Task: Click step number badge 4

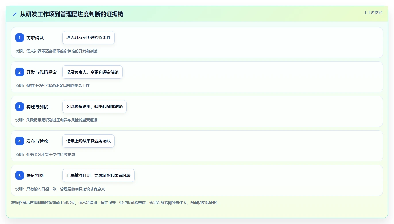Action: [20, 141]
